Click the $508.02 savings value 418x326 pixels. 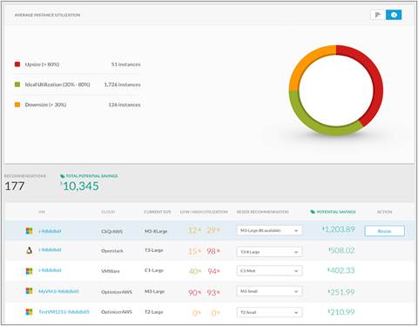[x=341, y=250]
